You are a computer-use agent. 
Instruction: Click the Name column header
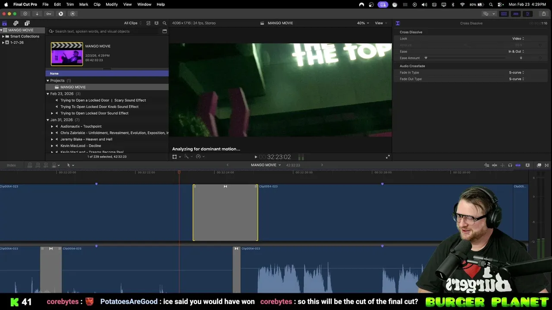pyautogui.click(x=107, y=74)
